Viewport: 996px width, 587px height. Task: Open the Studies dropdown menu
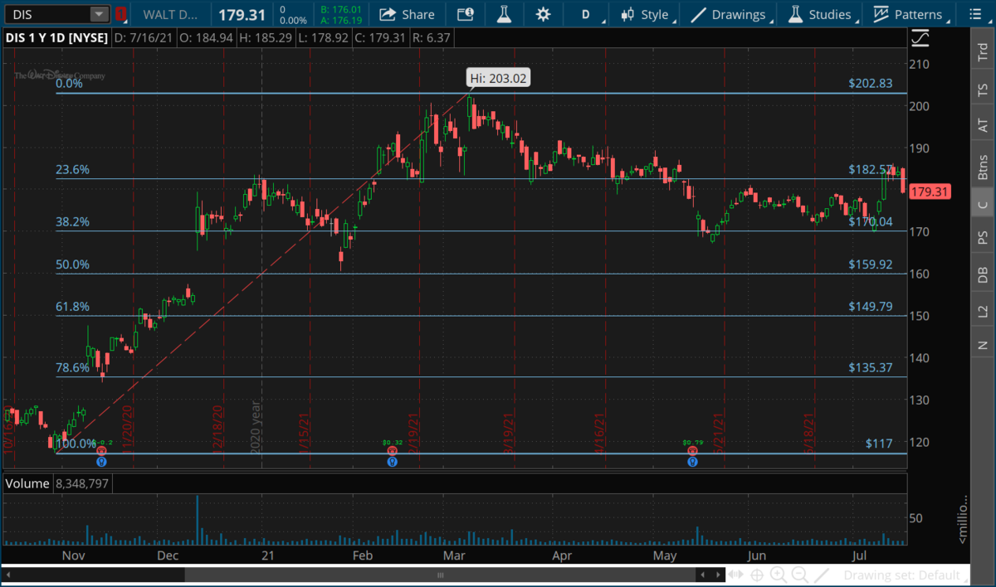tap(822, 14)
